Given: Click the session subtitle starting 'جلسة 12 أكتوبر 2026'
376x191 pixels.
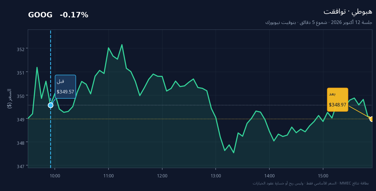Looking at the screenshot, I should [x=319, y=22].
